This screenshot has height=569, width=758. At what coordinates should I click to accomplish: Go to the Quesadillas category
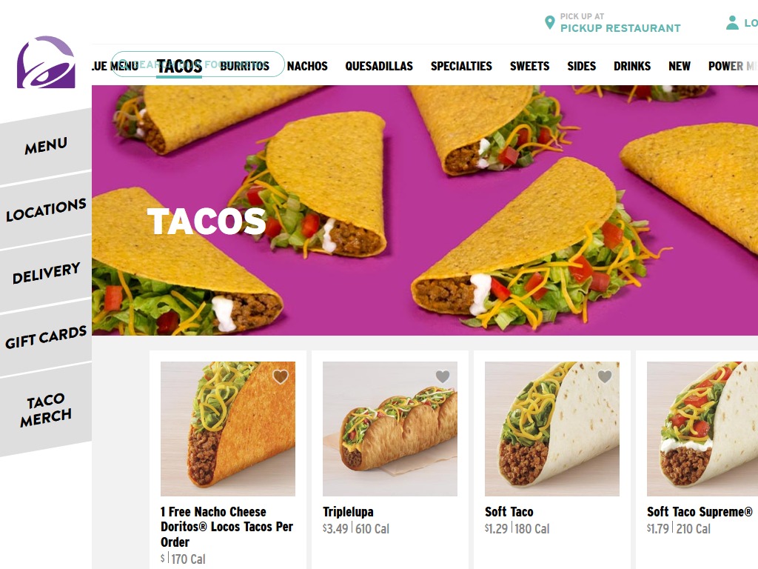click(x=379, y=66)
